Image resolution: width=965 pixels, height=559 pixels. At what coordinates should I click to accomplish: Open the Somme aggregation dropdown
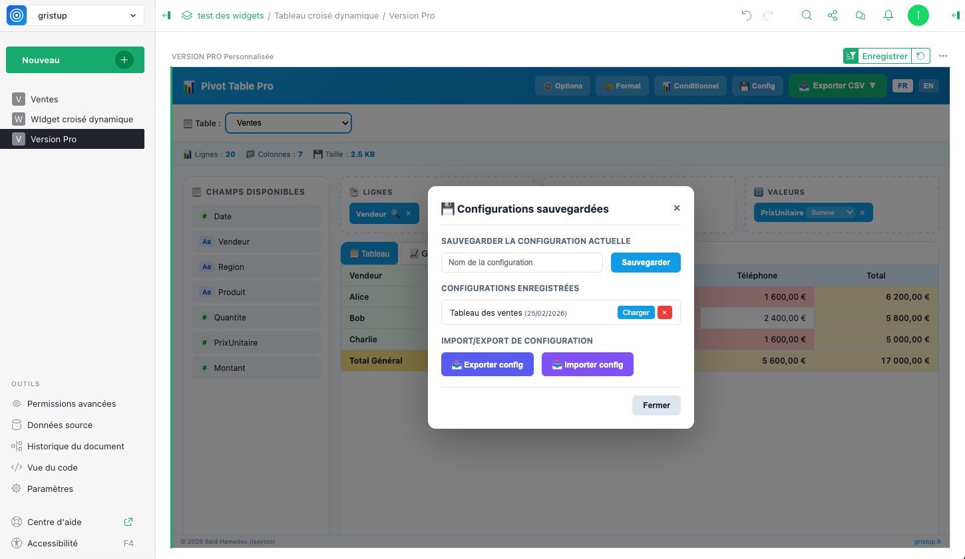coord(831,213)
